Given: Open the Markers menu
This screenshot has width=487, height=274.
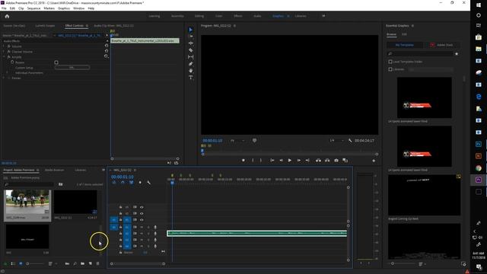Looking at the screenshot, I should click(49, 8).
